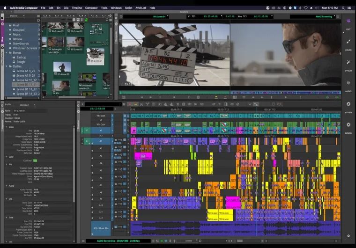Select the B1-2.new.01 clip thumbnail
The height and width of the screenshot is (248, 356).
(95, 54)
